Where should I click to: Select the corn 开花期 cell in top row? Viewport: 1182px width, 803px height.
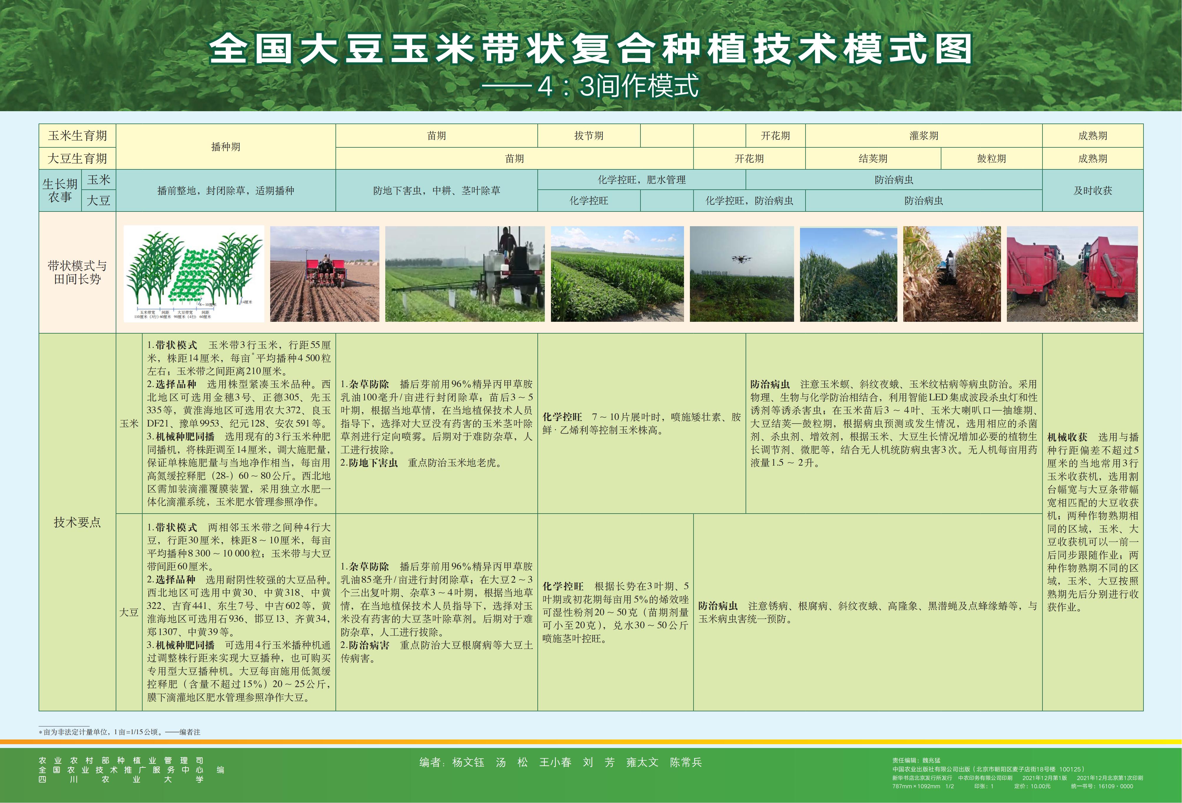[775, 136]
